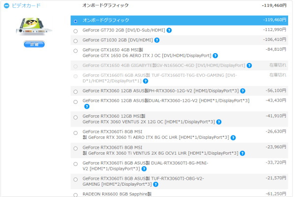Open help icon for ASUS DUAL-RTX3060-12G-V2
Screen dimensions: 295x197
[87, 106]
